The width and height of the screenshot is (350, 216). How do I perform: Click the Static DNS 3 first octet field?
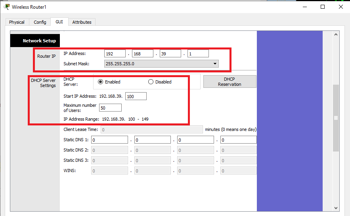coord(110,160)
